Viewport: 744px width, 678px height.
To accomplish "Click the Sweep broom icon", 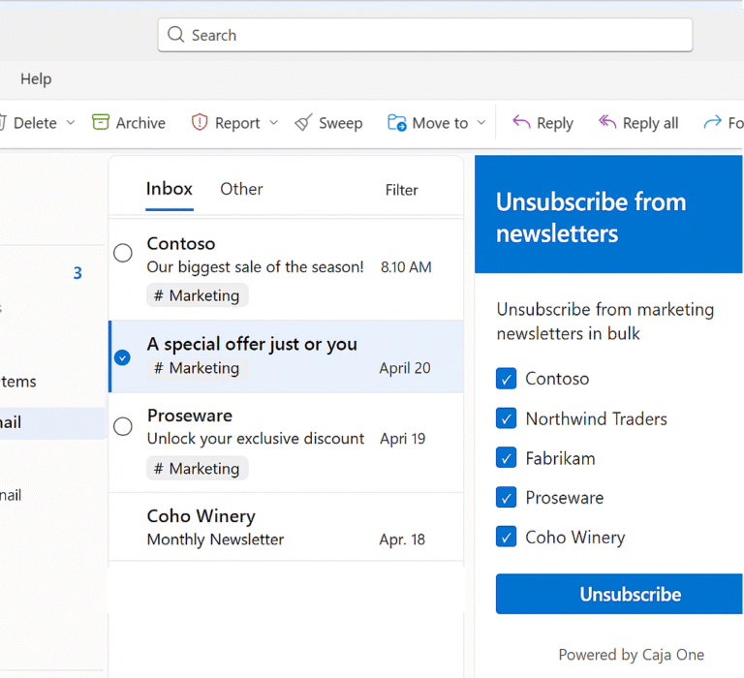I will click(303, 122).
